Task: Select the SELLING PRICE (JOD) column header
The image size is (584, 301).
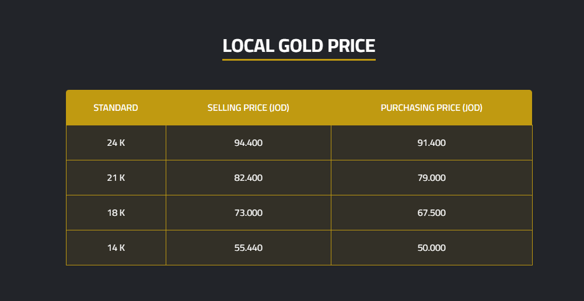Action: click(x=249, y=108)
